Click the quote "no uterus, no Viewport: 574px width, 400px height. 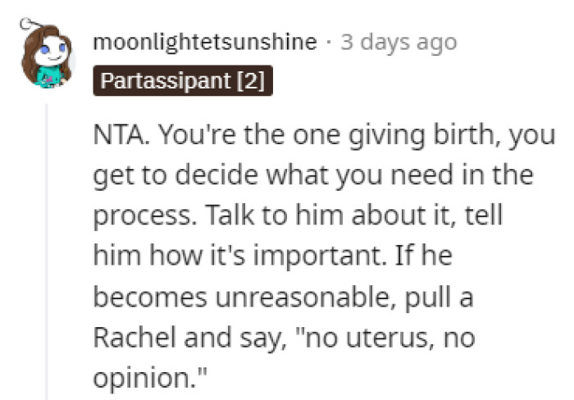click(387, 339)
